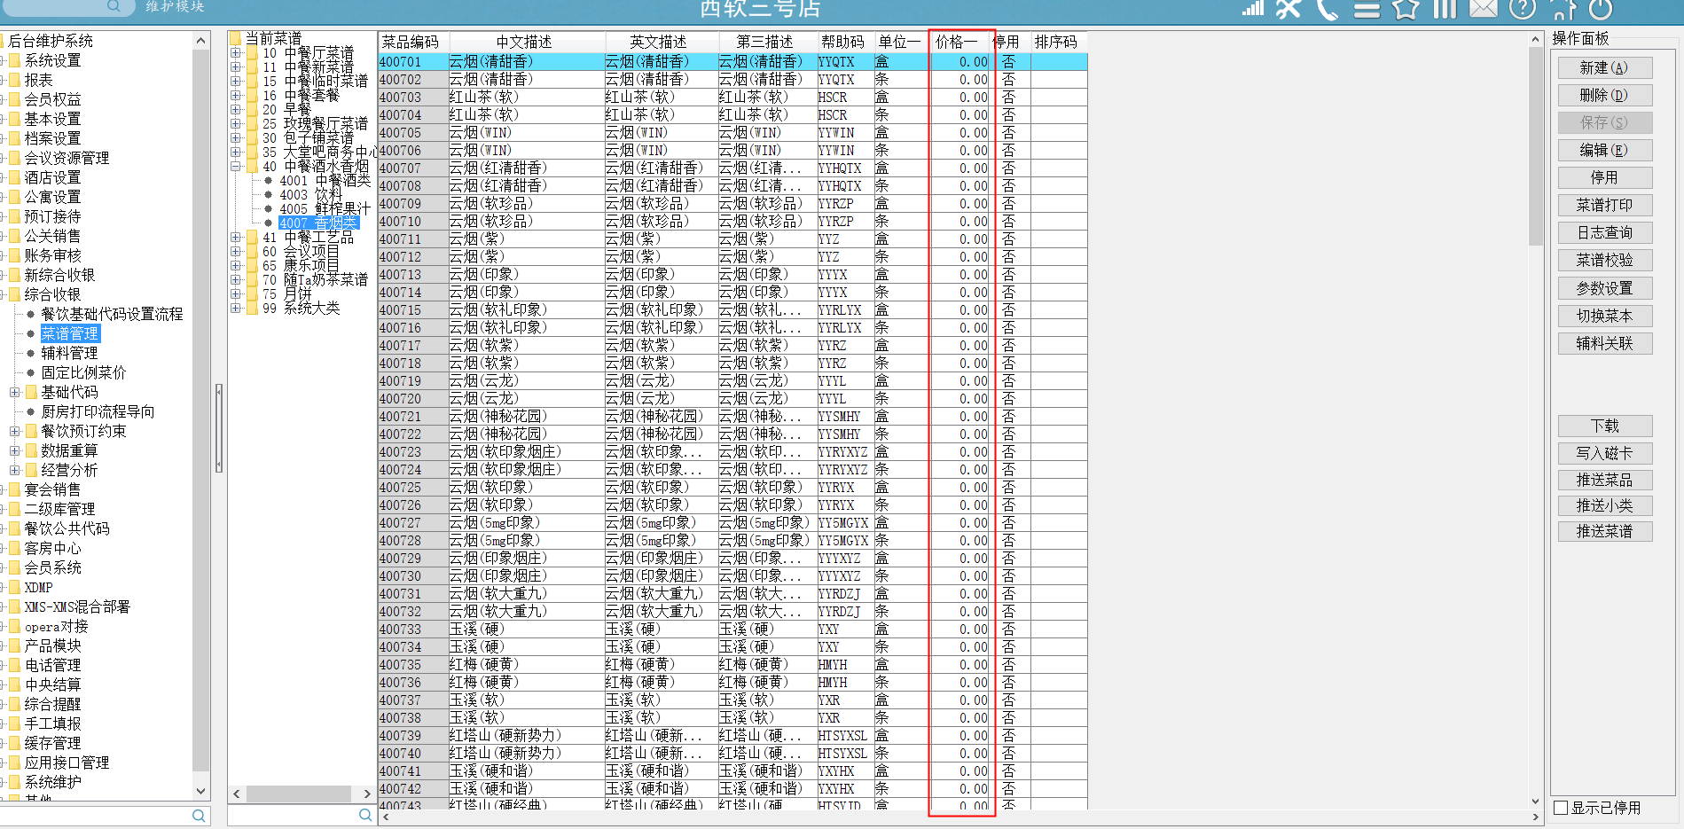
Task: Click the 系统设置 folder icon
Action: 13,60
